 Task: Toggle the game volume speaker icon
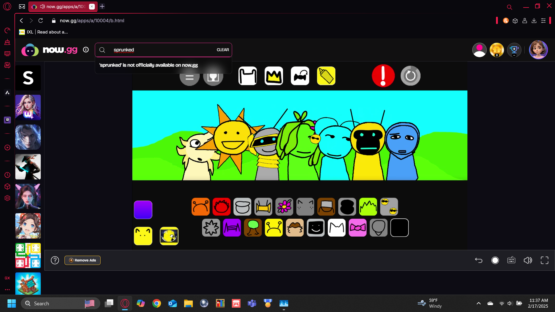click(528, 260)
